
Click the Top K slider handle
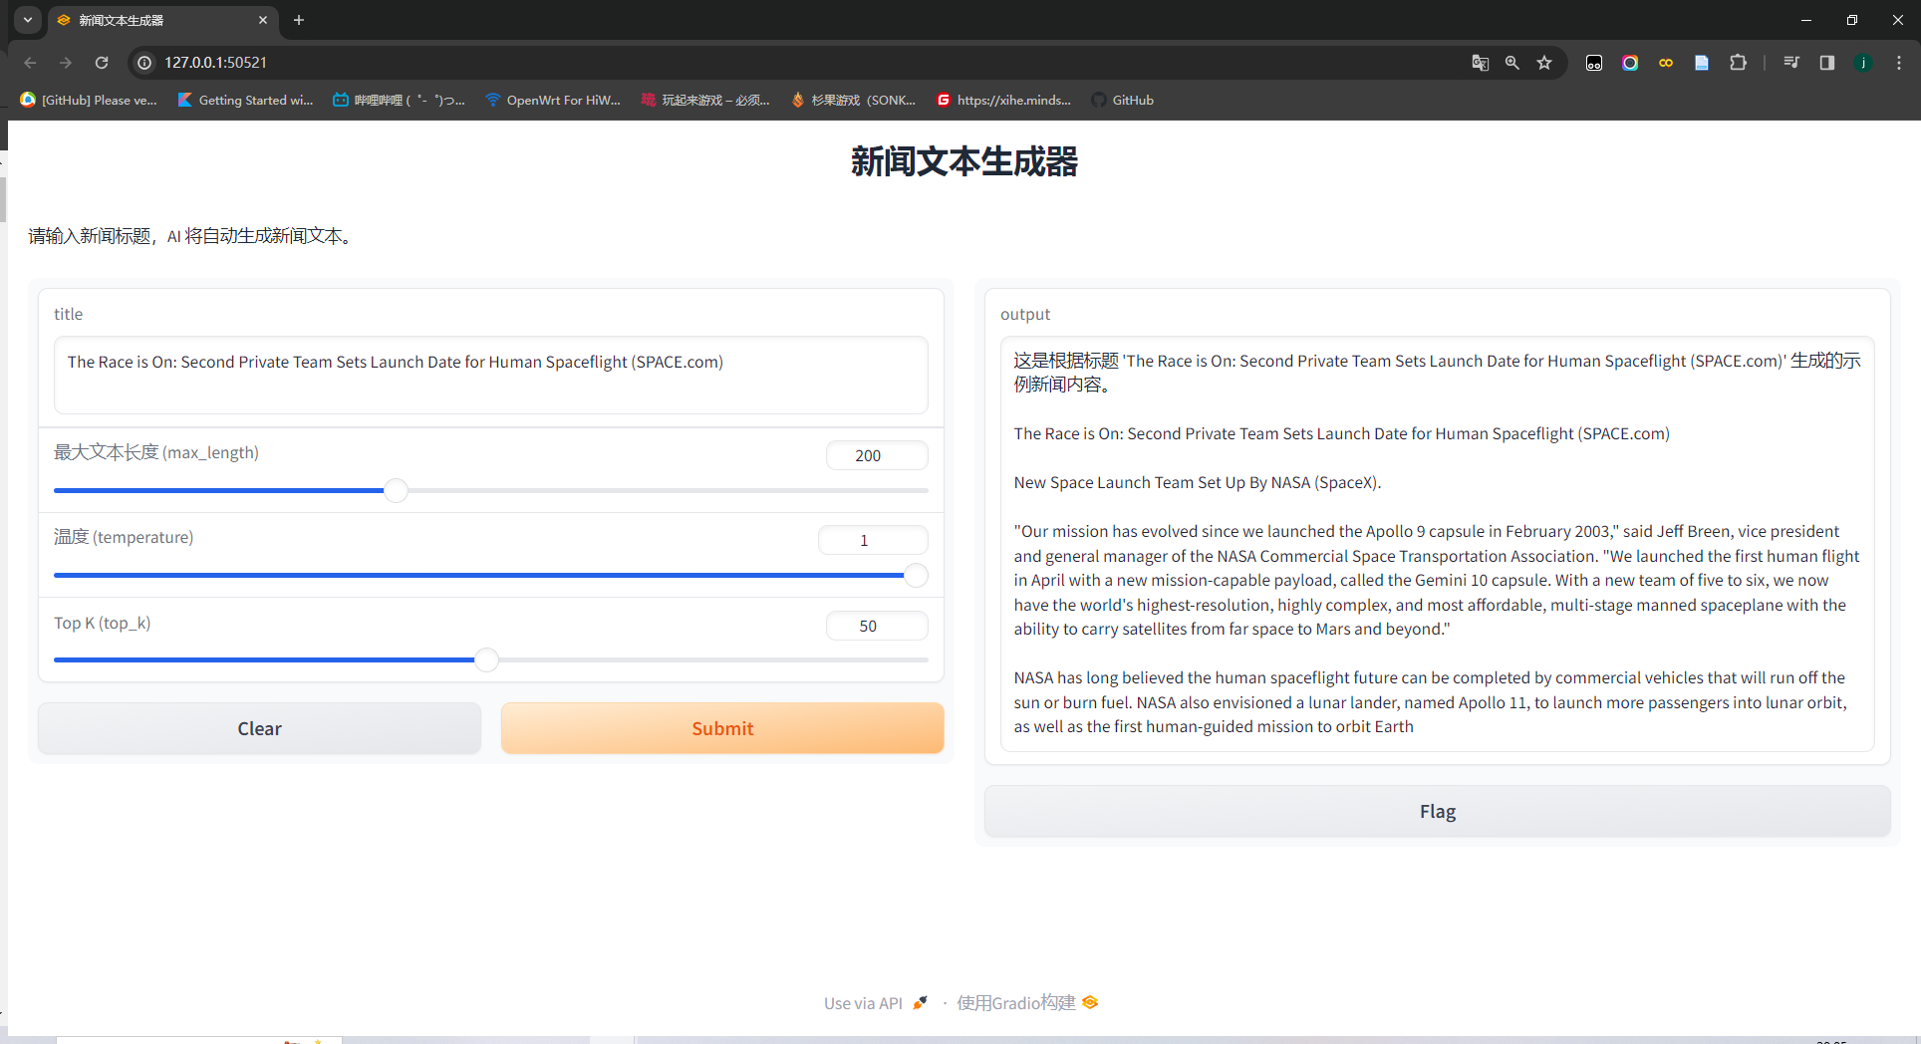click(486, 659)
